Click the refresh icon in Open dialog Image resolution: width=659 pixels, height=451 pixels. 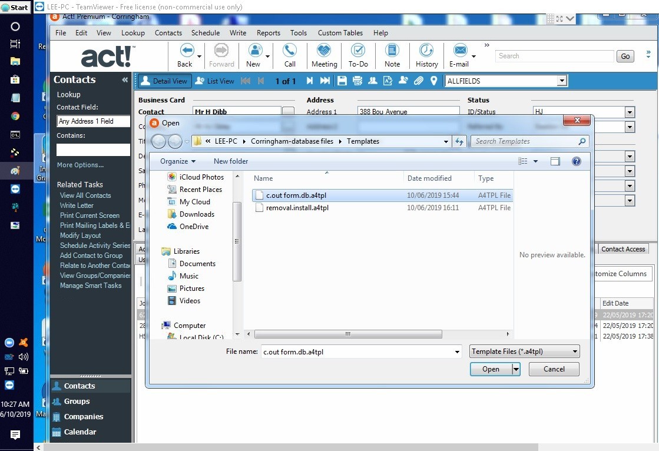pos(459,142)
